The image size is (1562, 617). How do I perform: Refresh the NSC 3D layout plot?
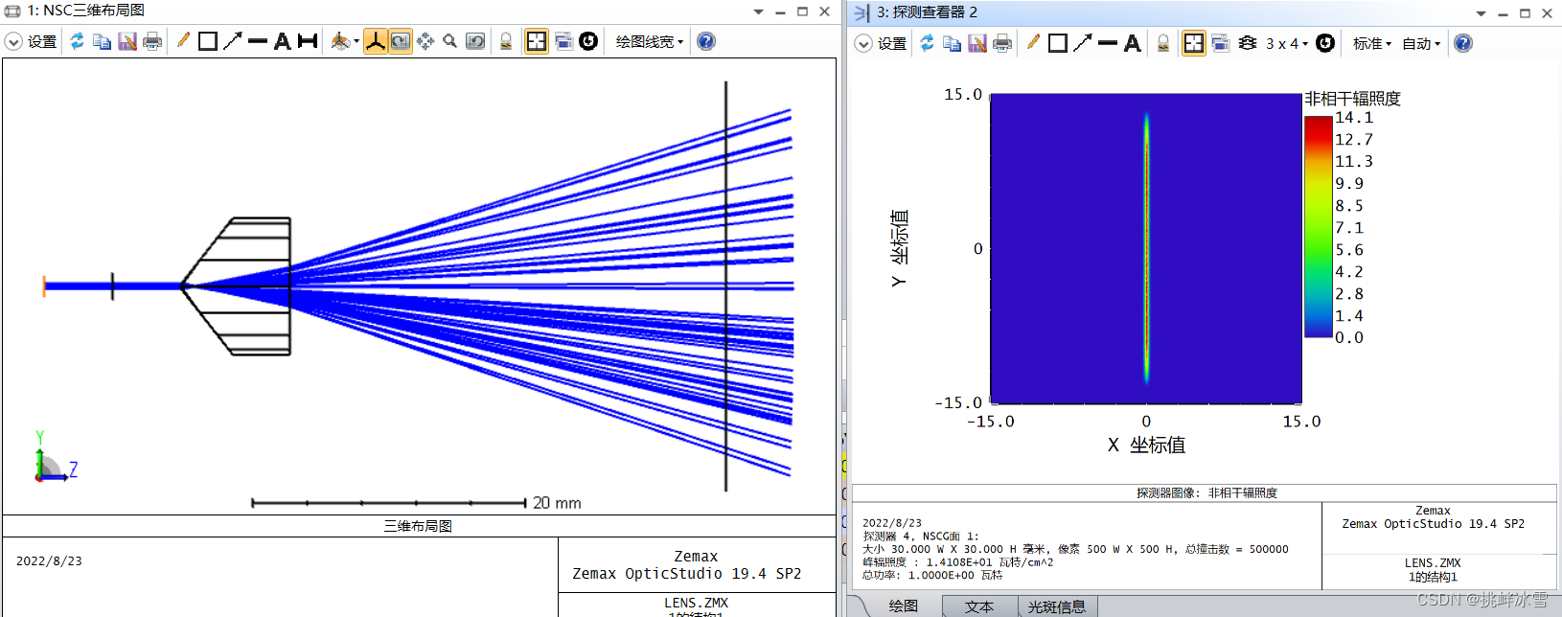pos(78,41)
